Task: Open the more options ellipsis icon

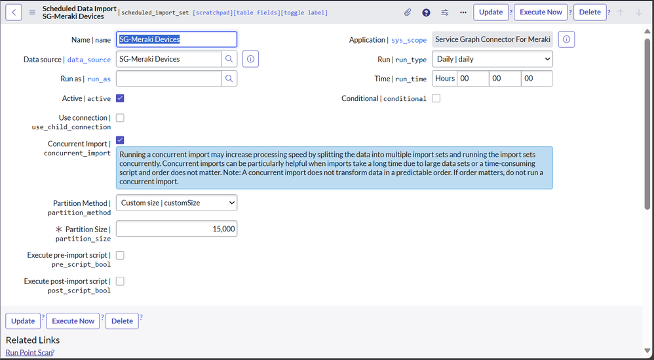Action: click(x=463, y=12)
